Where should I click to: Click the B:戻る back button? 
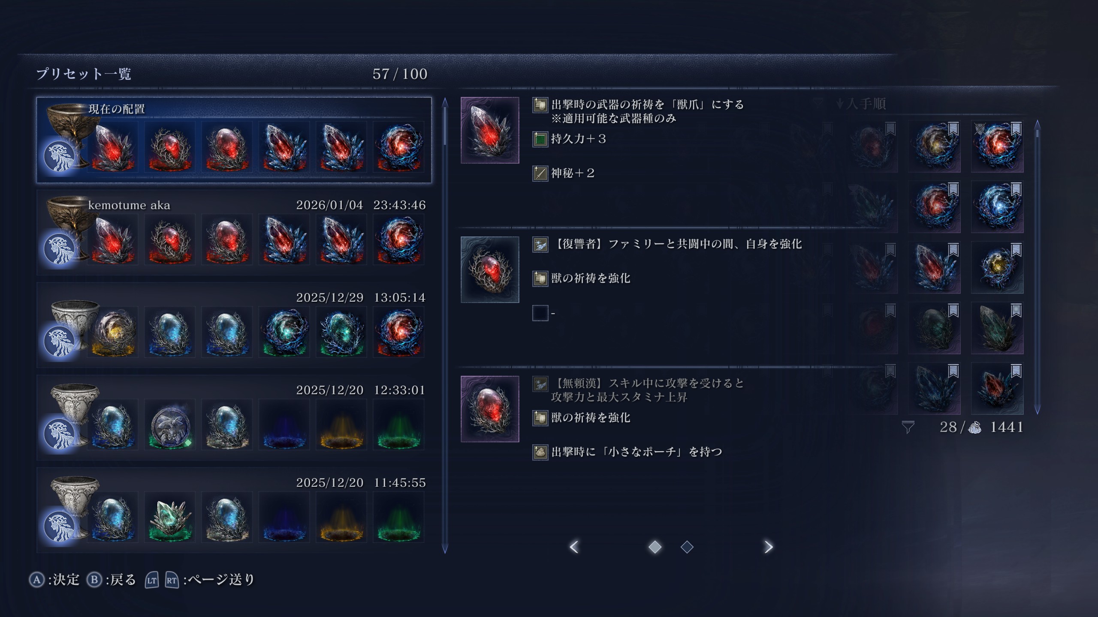point(112,580)
